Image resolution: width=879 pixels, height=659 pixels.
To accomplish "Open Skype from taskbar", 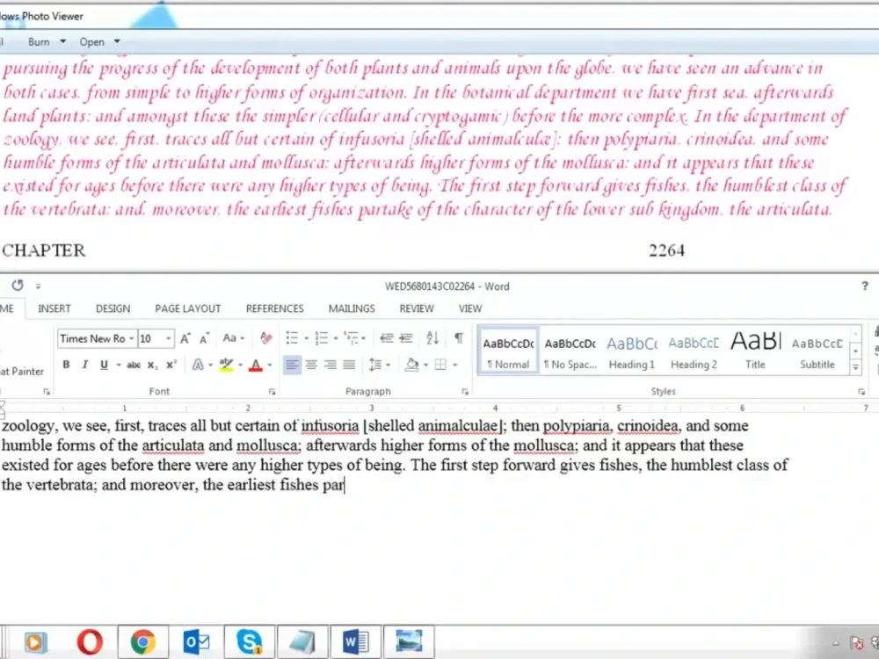I will coord(249,642).
